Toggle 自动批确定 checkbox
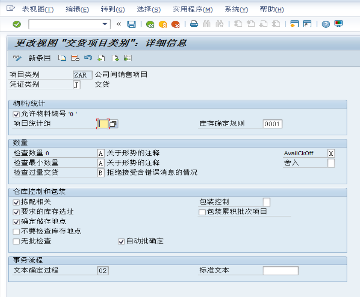Screen dimensions: 360x297 (x=121, y=241)
